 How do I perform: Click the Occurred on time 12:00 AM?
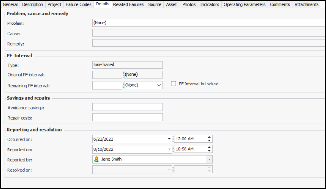pos(185,139)
